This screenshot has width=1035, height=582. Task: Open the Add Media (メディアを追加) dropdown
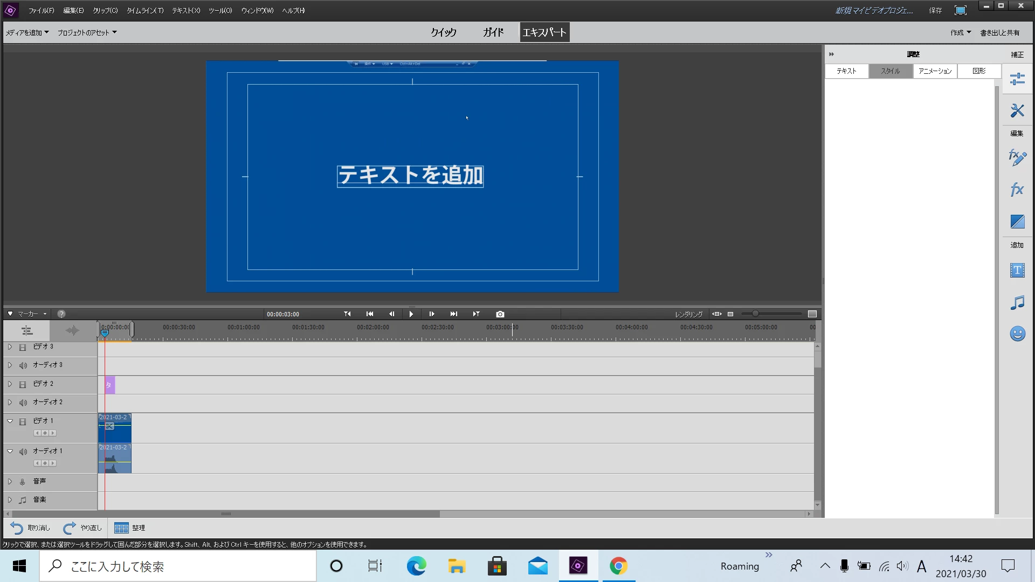(x=27, y=33)
